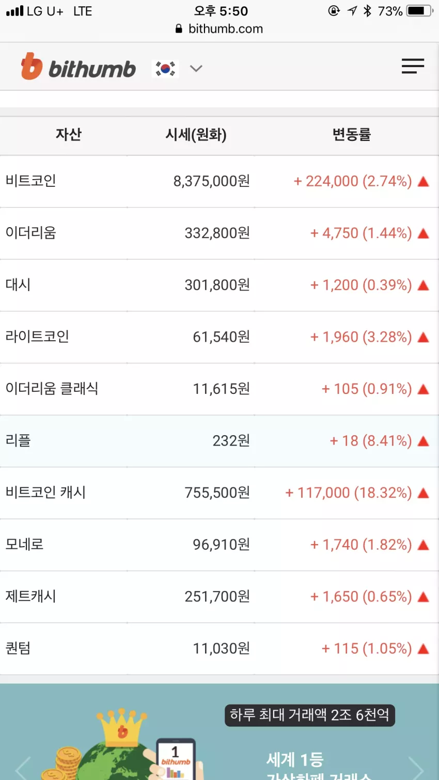The width and height of the screenshot is (439, 780).
Task: Open the 이더리움 클래식 asset row
Action: pos(219,389)
